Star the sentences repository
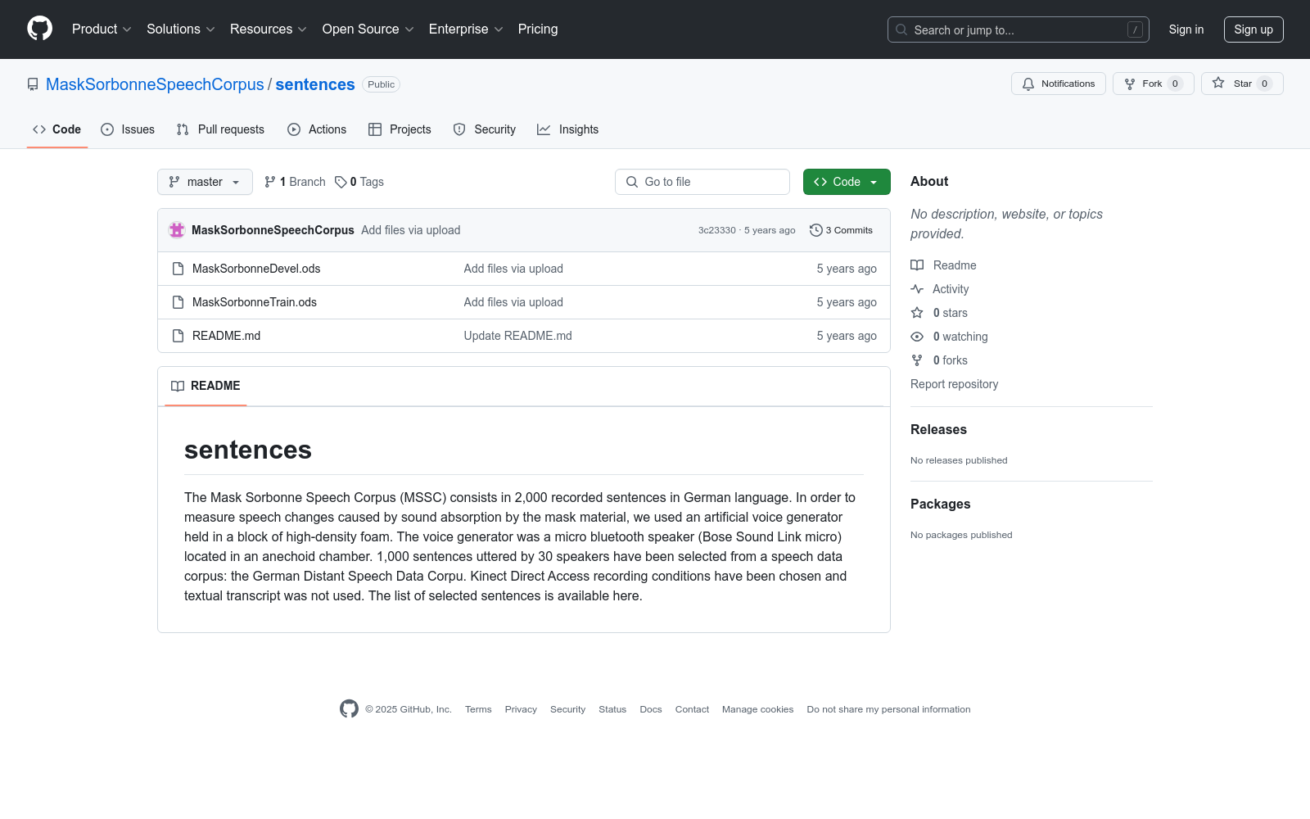This screenshot has height=819, width=1310. (x=1242, y=84)
